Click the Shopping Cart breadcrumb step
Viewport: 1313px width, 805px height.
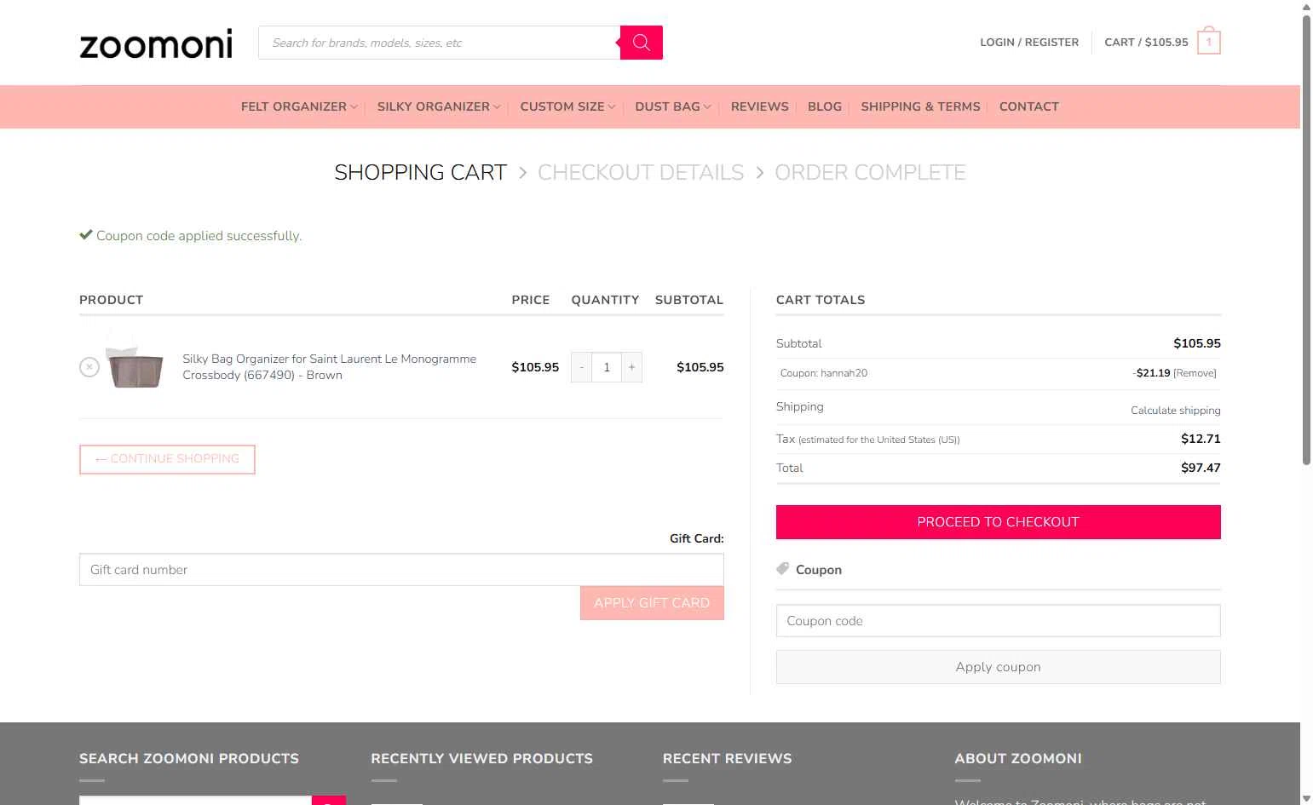coord(420,173)
